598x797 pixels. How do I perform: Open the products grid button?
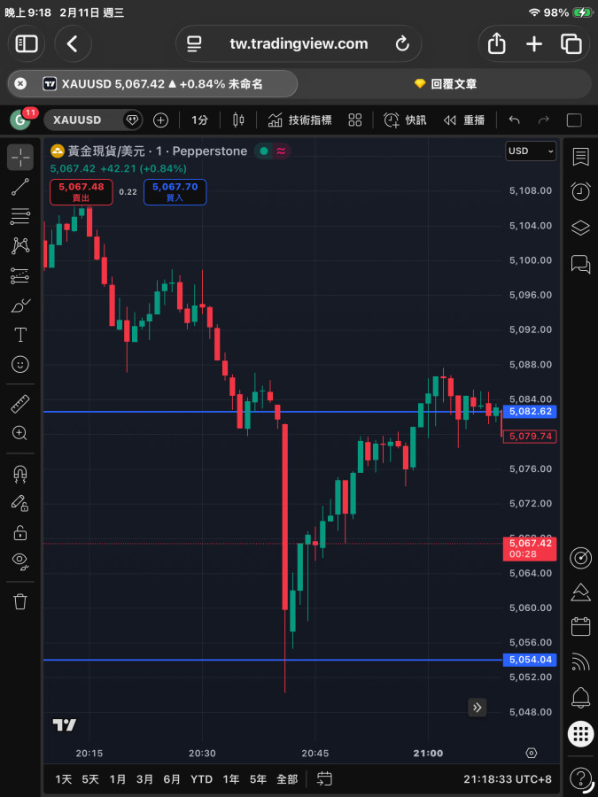580,734
